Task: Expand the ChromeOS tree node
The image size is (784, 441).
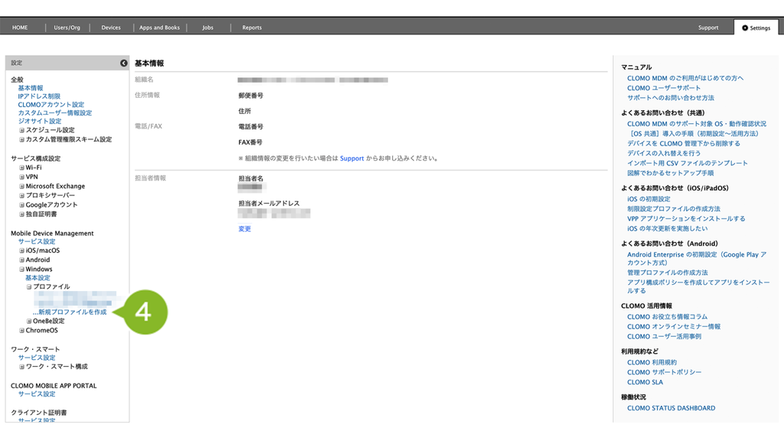Action: 21,331
